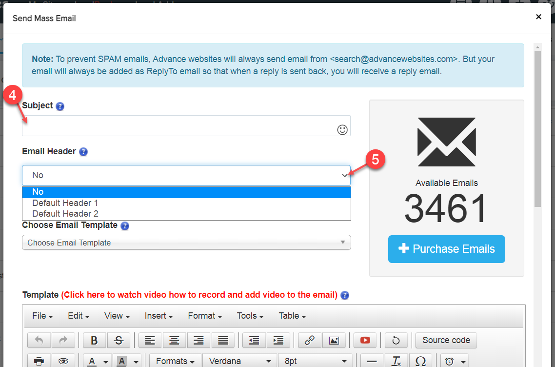The width and height of the screenshot is (555, 367).
Task: Insert special character with omega icon
Action: pos(420,361)
